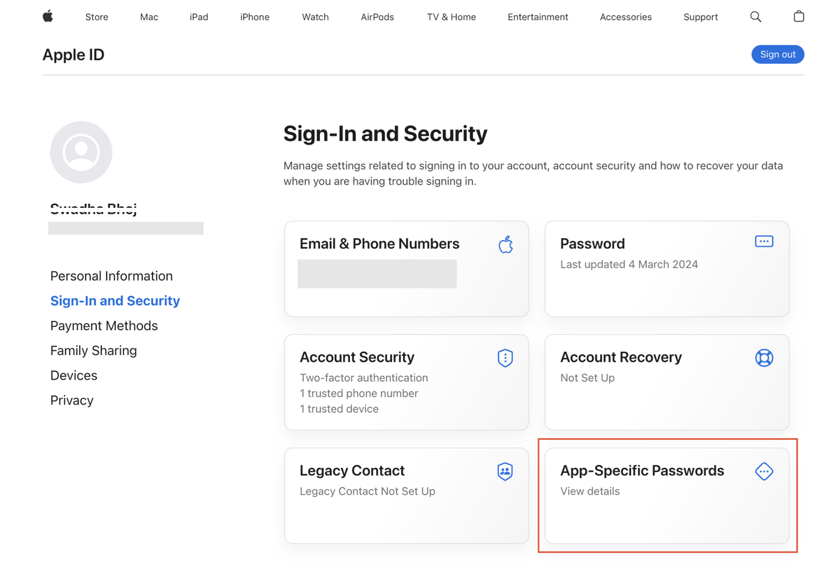837x584 pixels.
Task: Click the Password card dots icon
Action: [764, 241]
